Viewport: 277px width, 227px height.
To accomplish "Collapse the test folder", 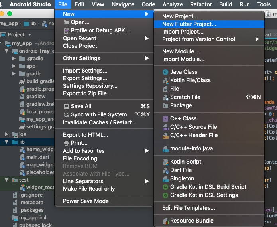I will coord(7,180).
